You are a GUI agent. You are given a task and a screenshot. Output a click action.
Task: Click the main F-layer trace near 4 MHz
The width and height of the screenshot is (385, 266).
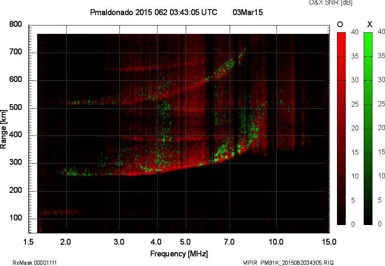click(x=157, y=171)
